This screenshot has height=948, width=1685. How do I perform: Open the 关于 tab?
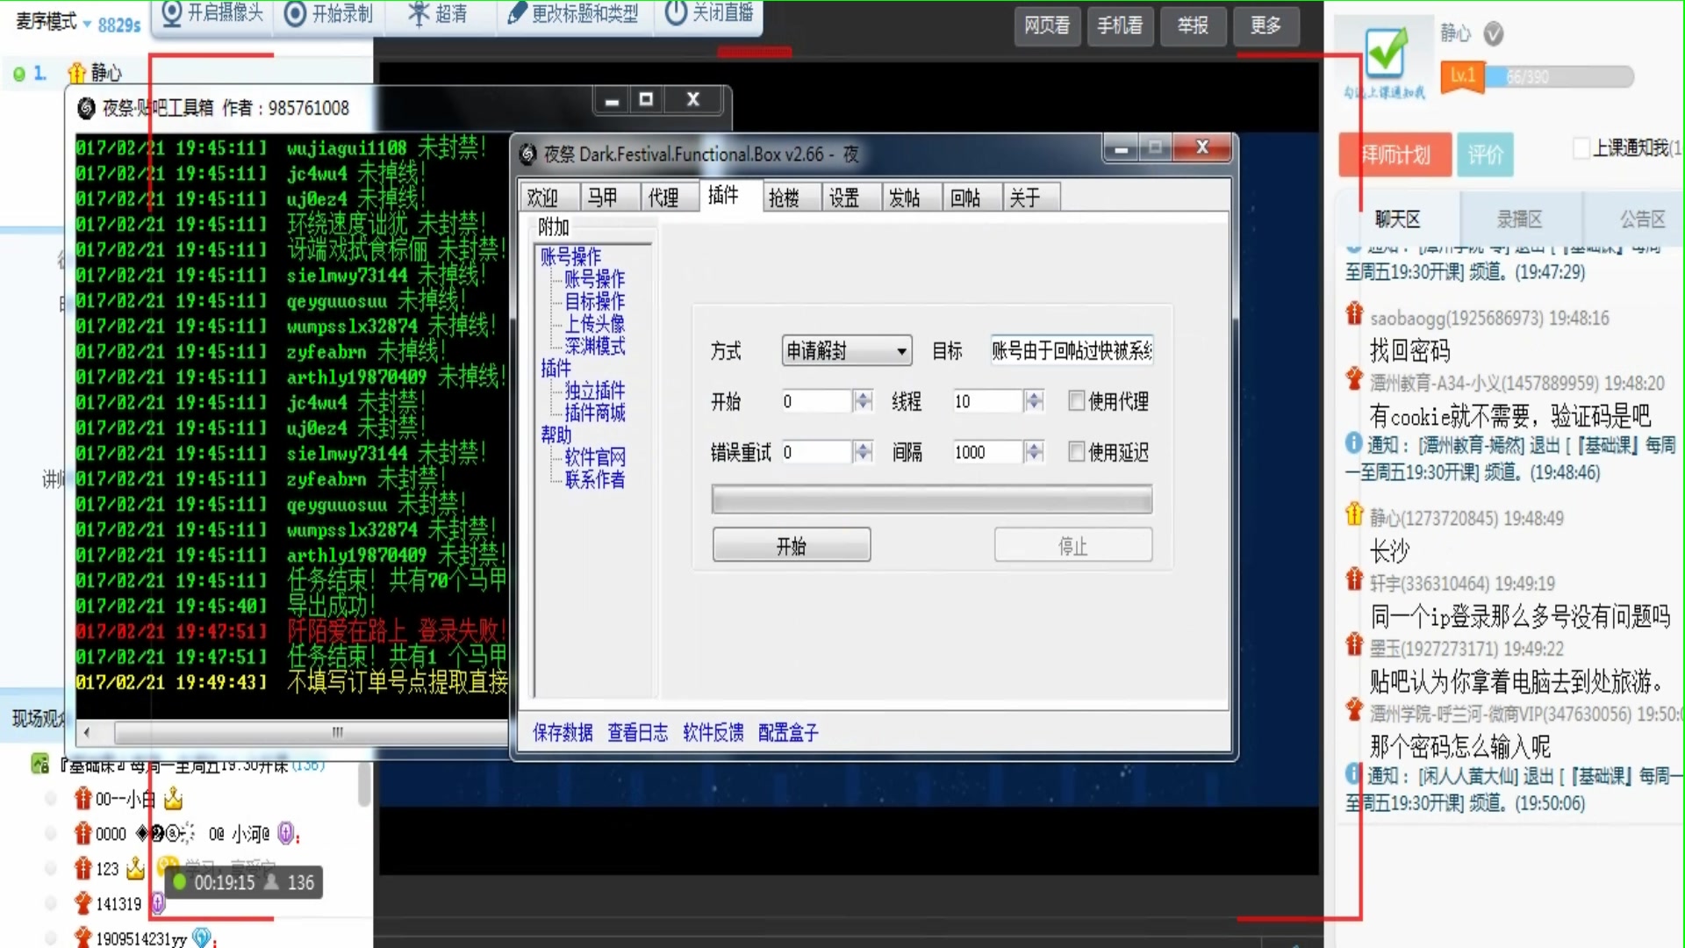(1032, 197)
